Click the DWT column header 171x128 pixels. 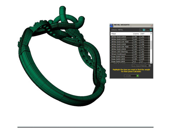(144, 34)
